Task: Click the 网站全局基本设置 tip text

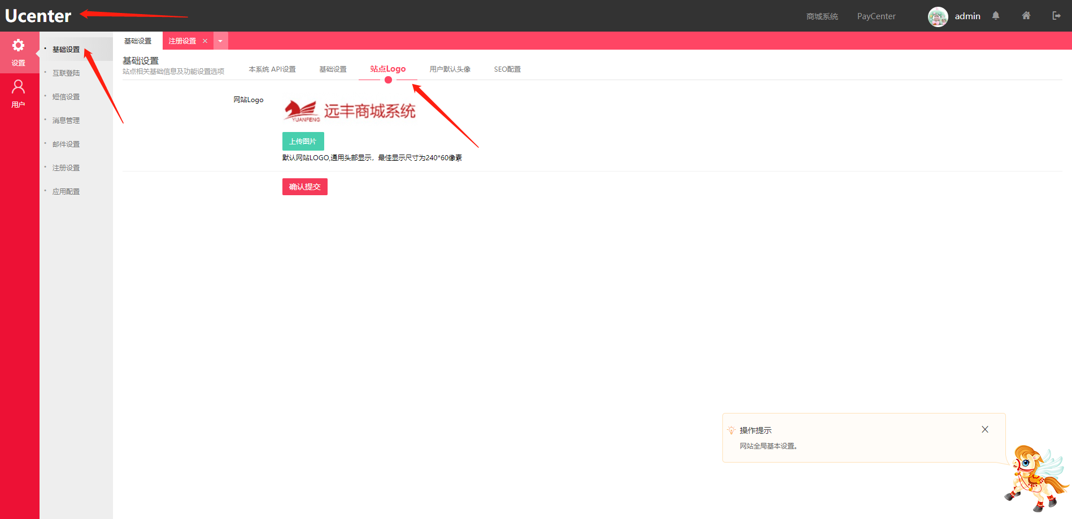Action: point(769,446)
